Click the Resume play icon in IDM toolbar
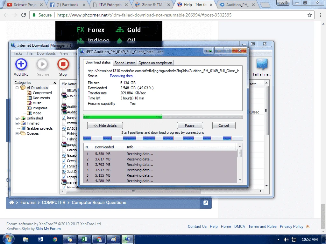 [x=42, y=64]
